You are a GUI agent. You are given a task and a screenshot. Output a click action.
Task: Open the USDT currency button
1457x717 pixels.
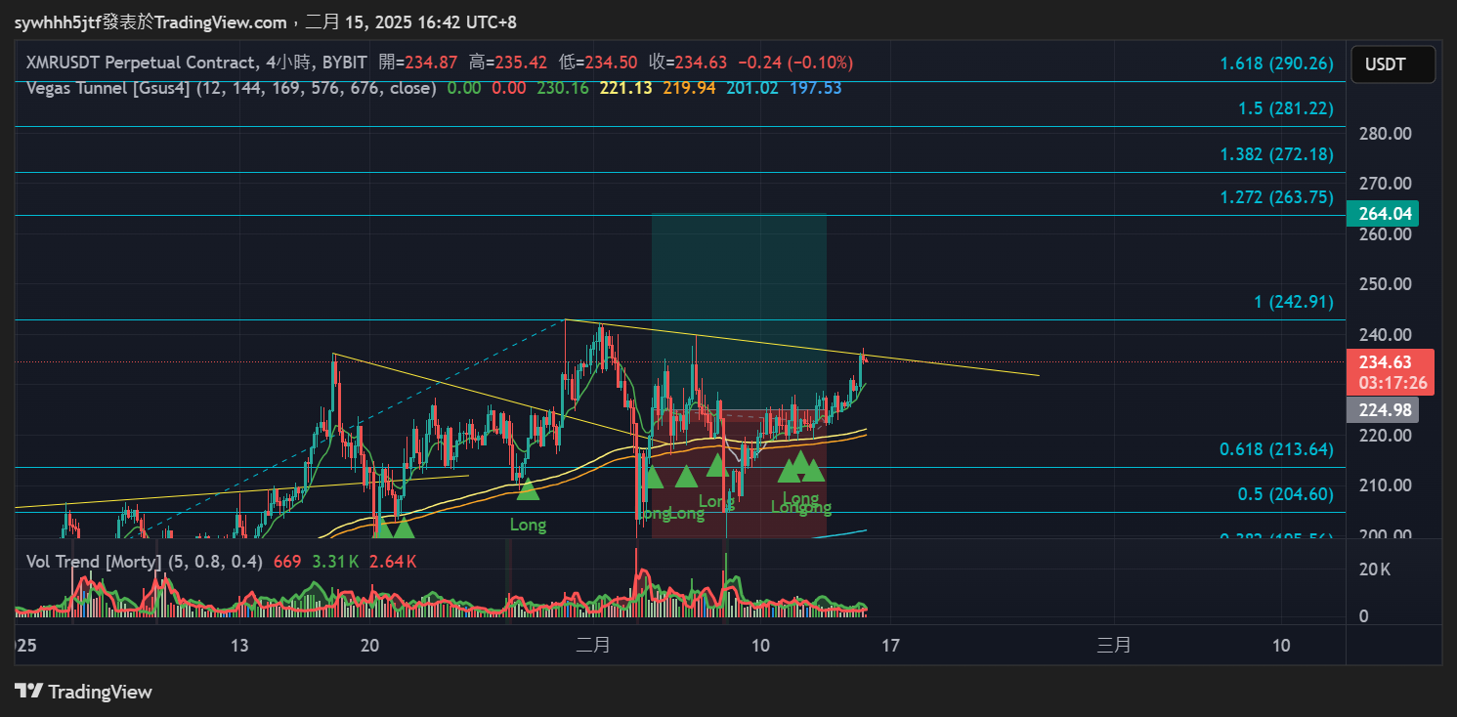pos(1393,64)
